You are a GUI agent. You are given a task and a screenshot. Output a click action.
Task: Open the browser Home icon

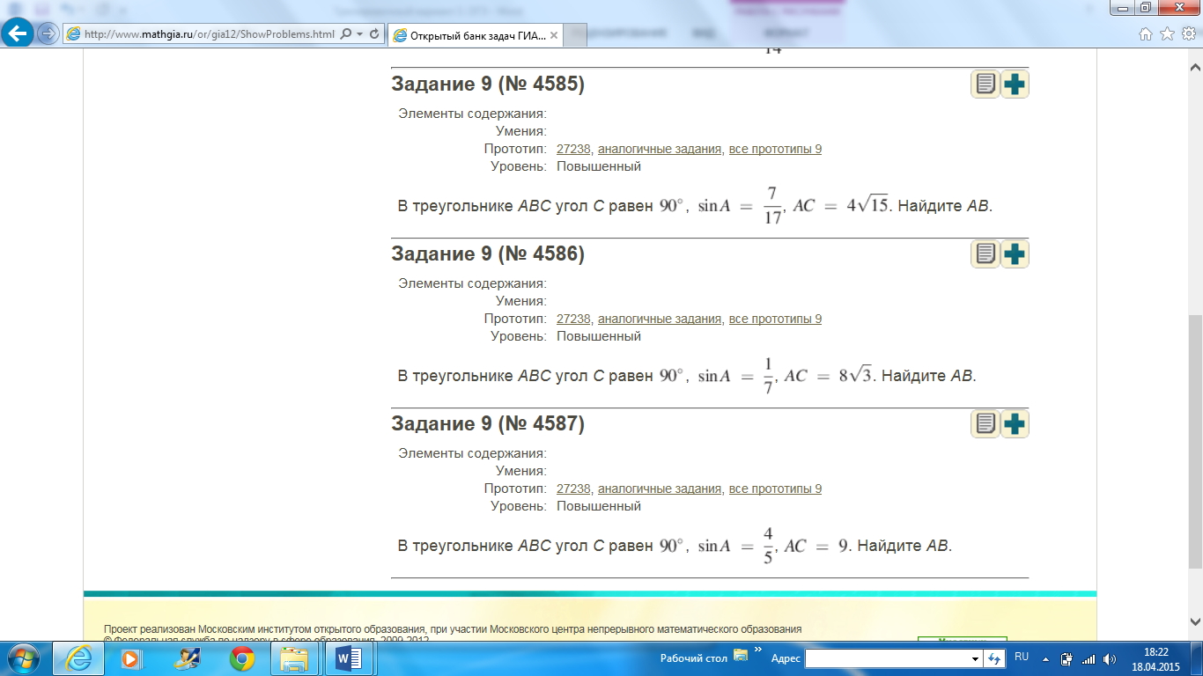pyautogui.click(x=1146, y=34)
